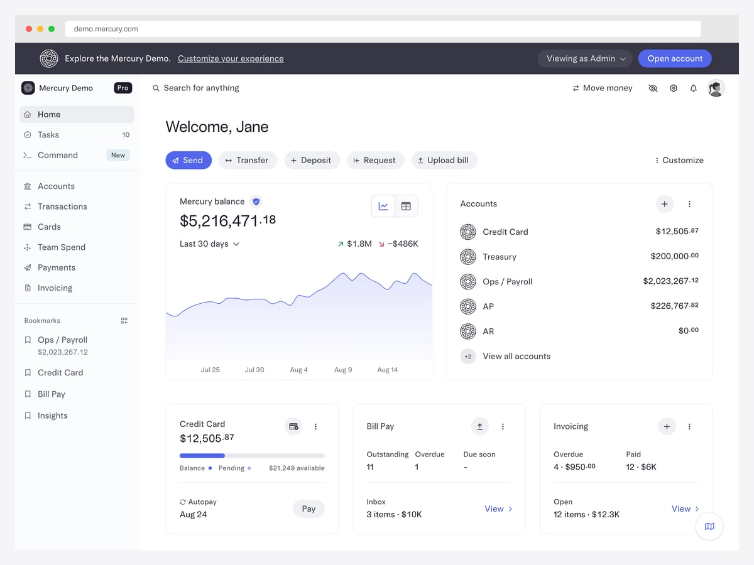Click the Request button
754x565 pixels.
click(376, 160)
